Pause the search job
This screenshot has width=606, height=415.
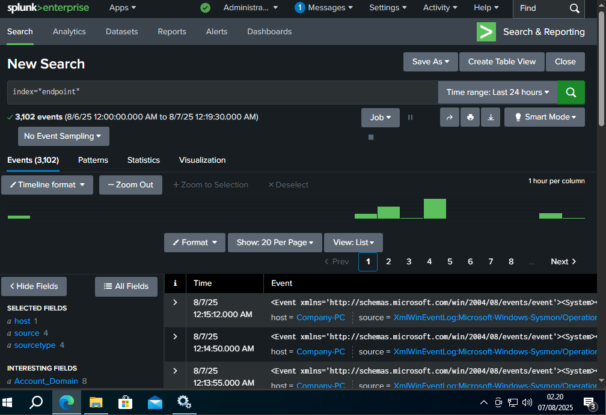pos(410,117)
